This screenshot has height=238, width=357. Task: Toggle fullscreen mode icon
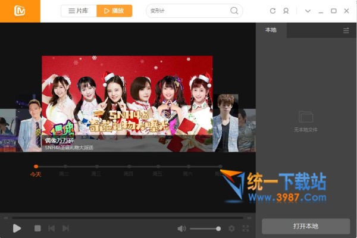(245, 228)
